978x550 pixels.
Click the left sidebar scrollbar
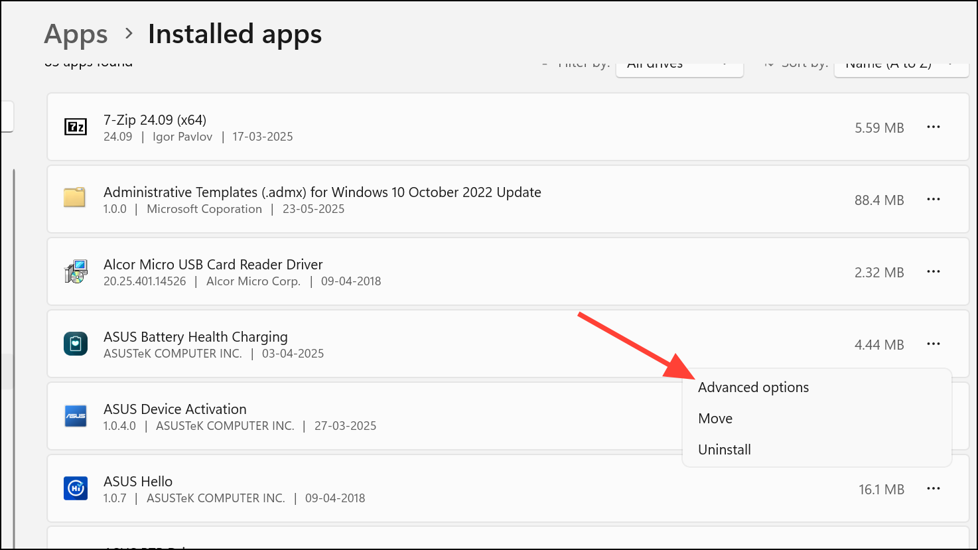click(14, 332)
